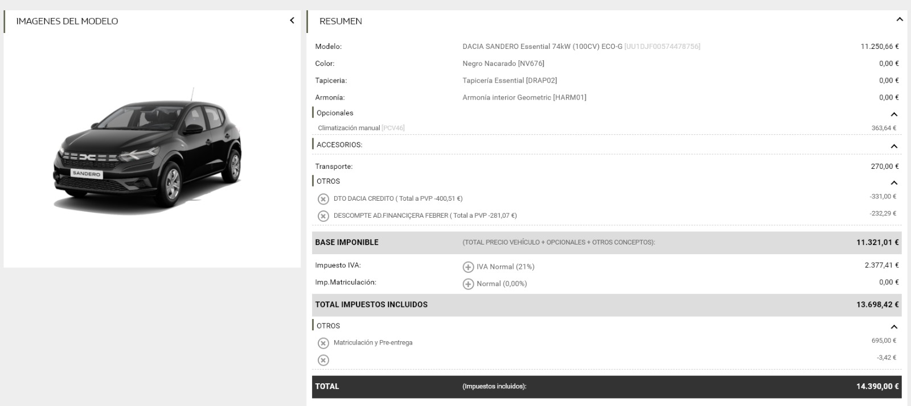Collapse the lower OTROS section
The height and width of the screenshot is (406, 911).
894,327
